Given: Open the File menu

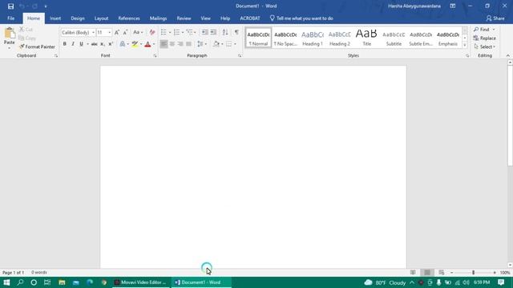Looking at the screenshot, I should 10,18.
